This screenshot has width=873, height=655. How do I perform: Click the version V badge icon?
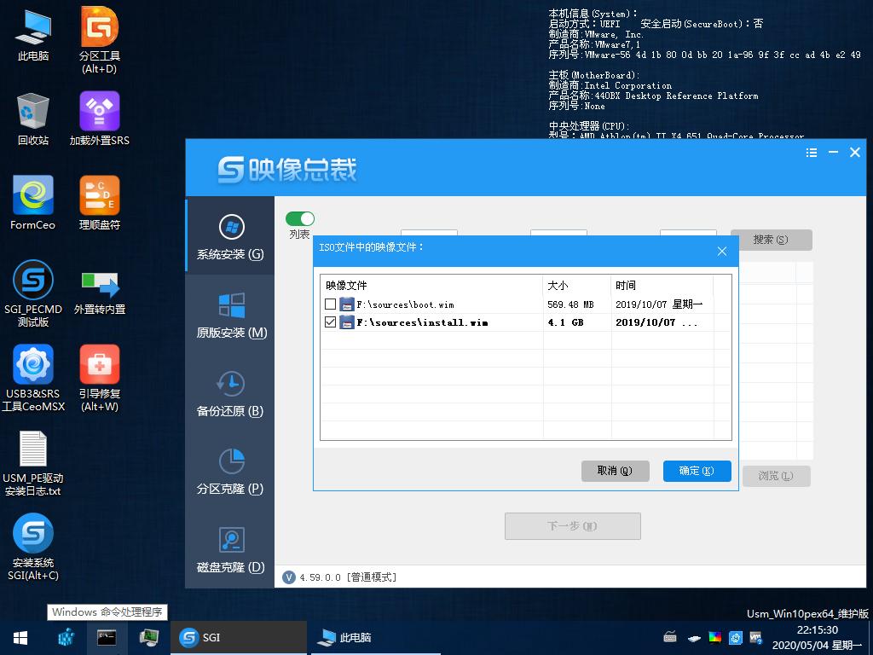coord(288,577)
